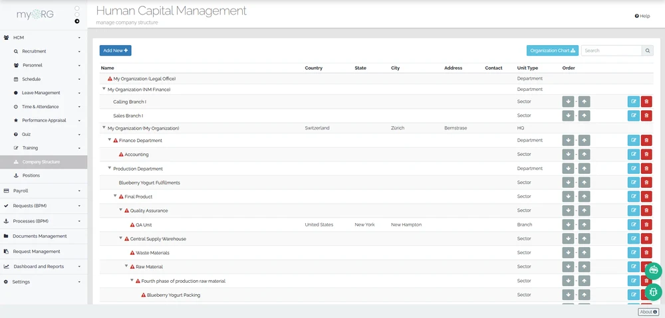Image resolution: width=665 pixels, height=318 pixels.
Task: Click the About button
Action: pyautogui.click(x=648, y=312)
